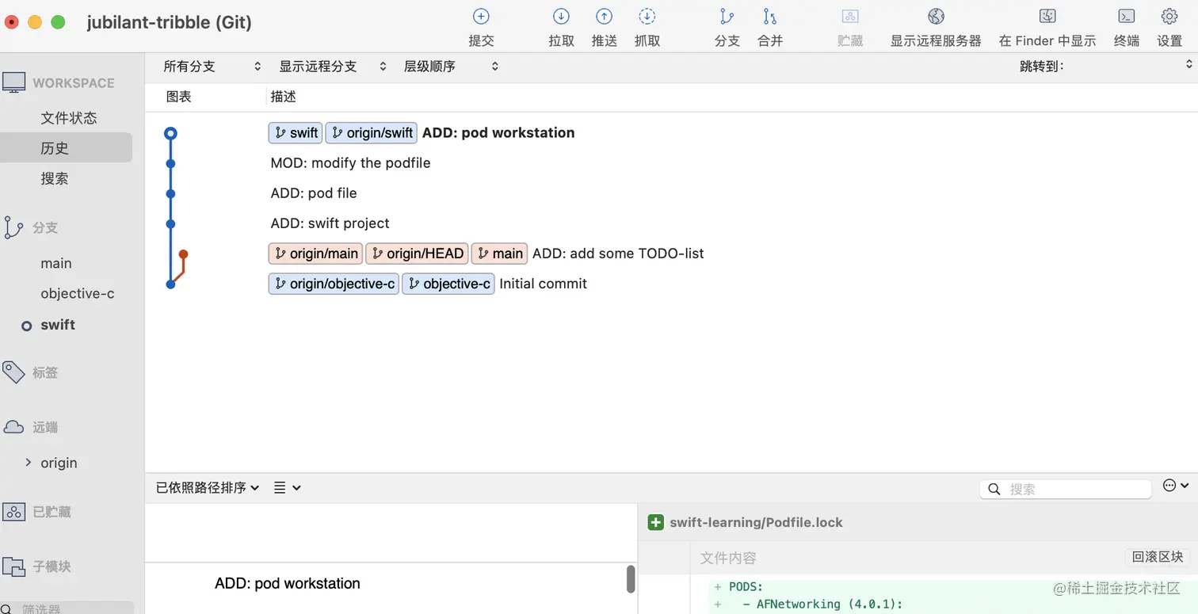Select 搜索 in the sidebar
Viewport: 1198px width, 614px height.
[x=55, y=178]
